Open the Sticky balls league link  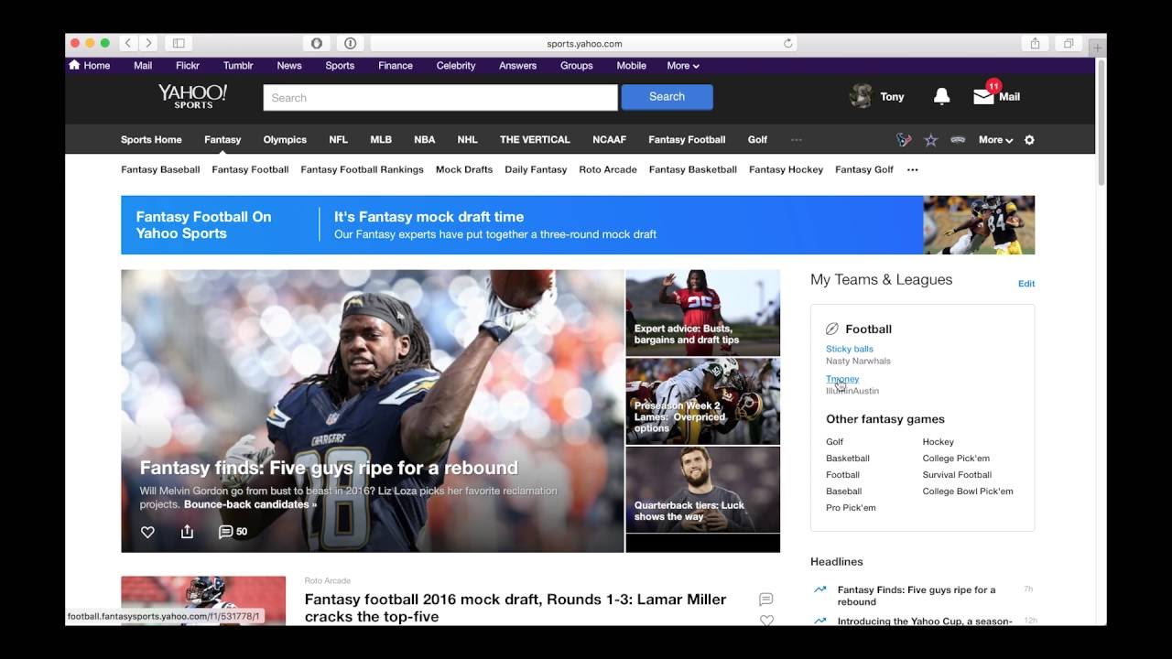point(850,349)
